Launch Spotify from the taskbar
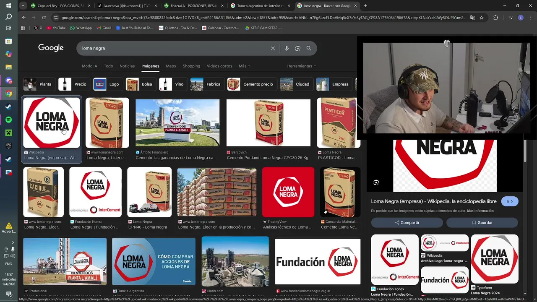The image size is (537, 302). coord(9,120)
